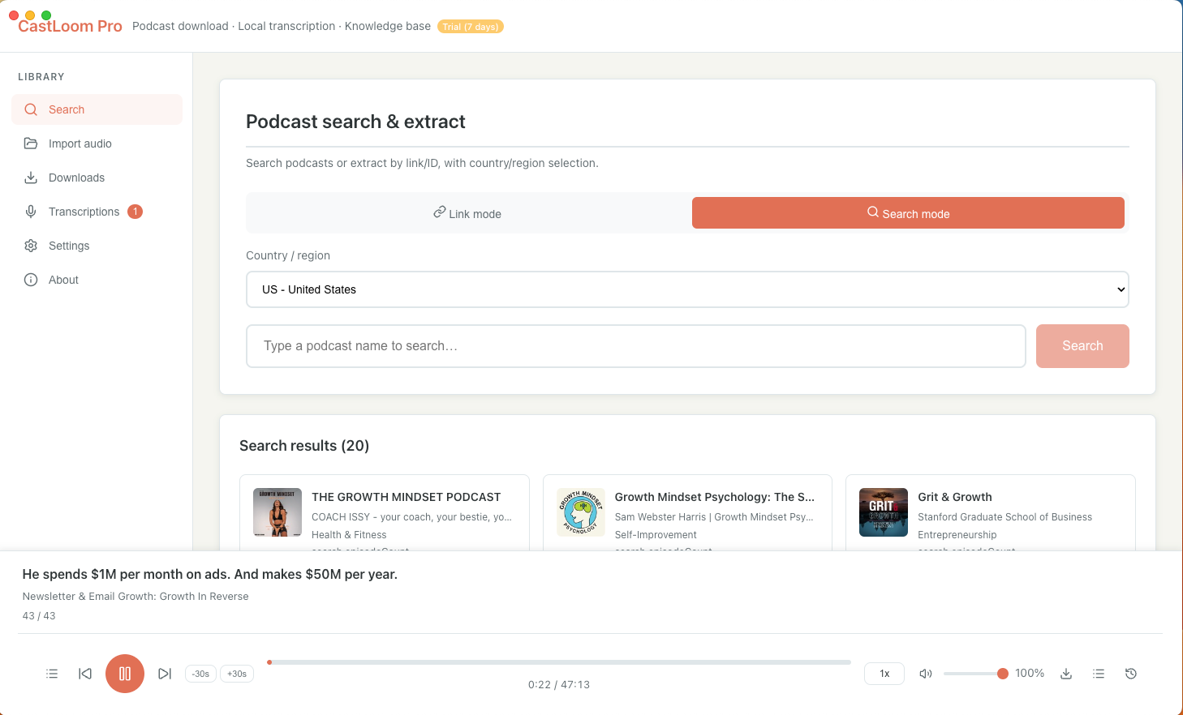Skip to the next episode in the player
1183x715 pixels.
pos(165,674)
